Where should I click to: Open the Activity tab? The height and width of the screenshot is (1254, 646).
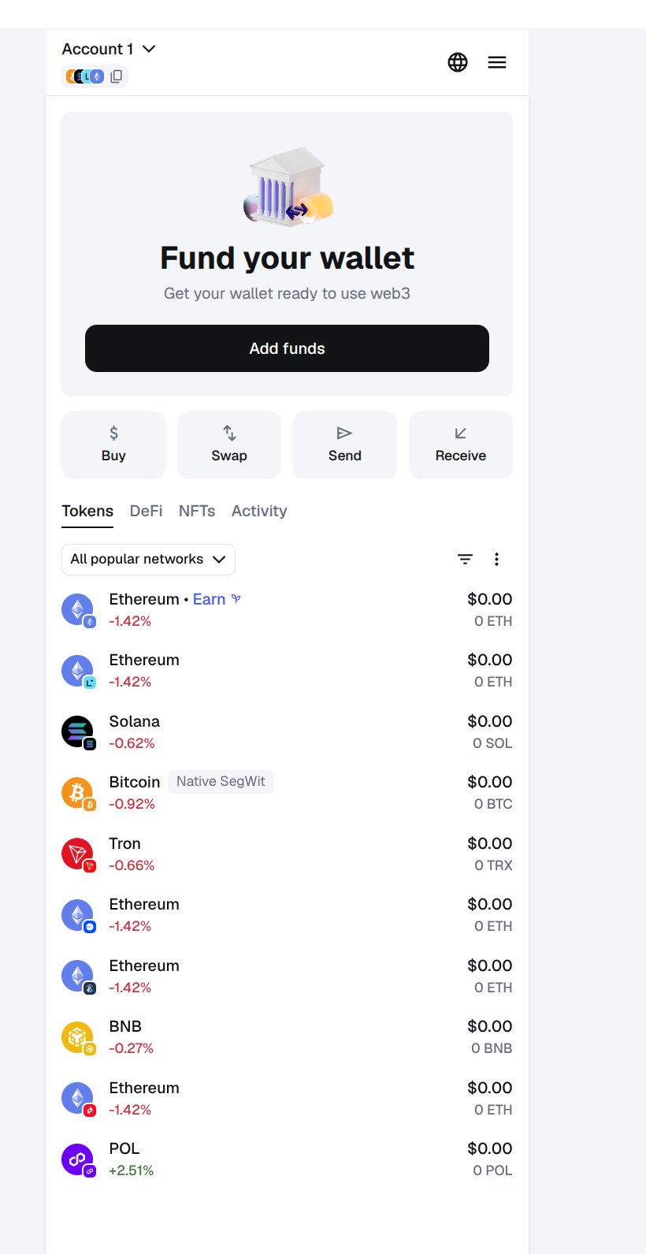pos(259,511)
